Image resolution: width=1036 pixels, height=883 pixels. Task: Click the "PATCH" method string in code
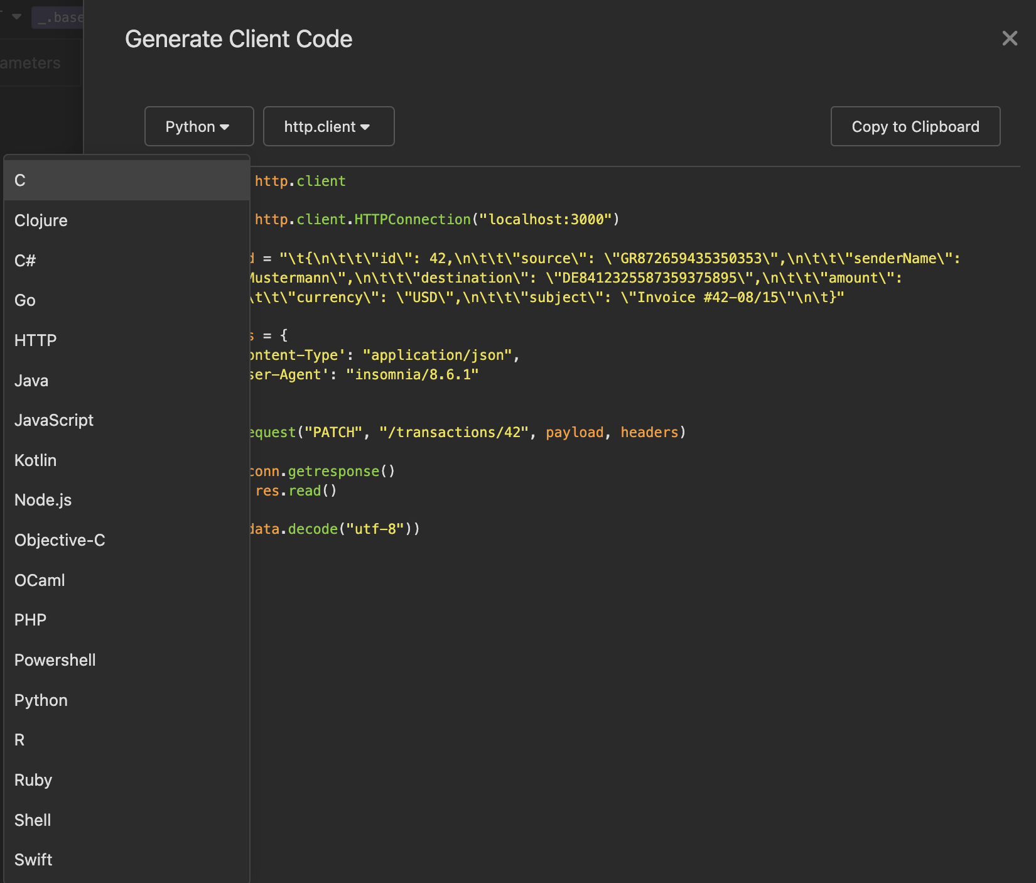point(333,432)
